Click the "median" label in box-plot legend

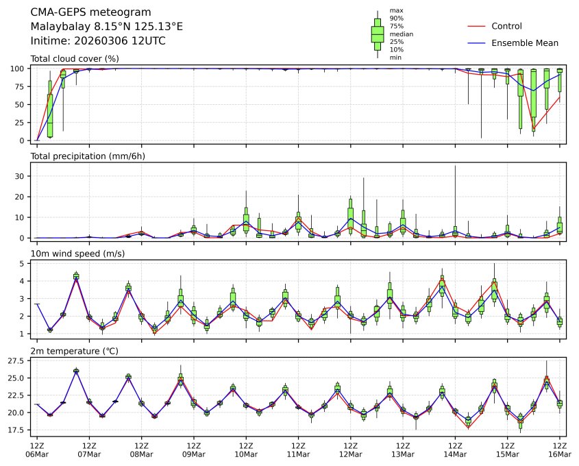[401, 34]
